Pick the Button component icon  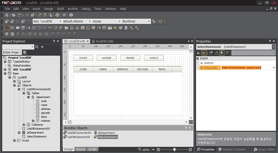click(18, 28)
